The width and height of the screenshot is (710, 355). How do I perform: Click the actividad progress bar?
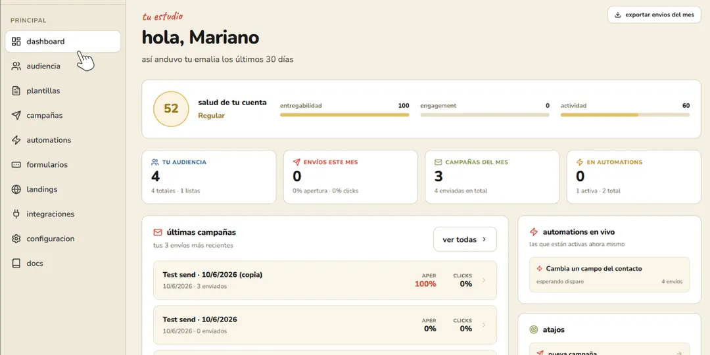625,115
